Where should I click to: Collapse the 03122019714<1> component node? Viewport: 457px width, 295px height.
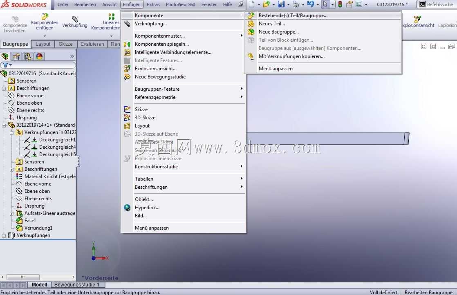[x=4, y=125]
